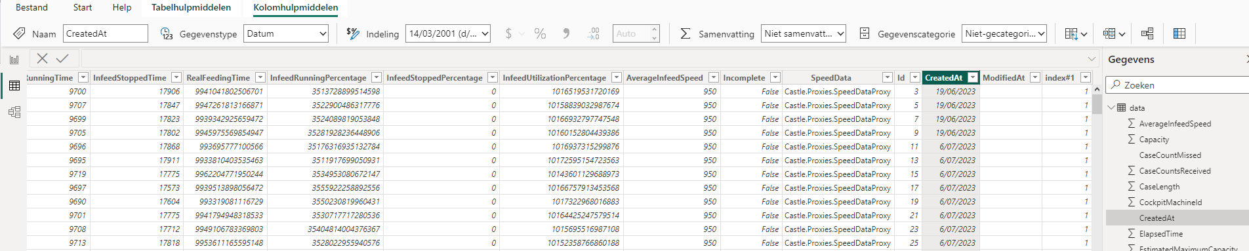Image resolution: width=1249 pixels, height=251 pixels.
Task: Open filter dropdown on AverageInfeedSpeed column
Action: click(x=714, y=77)
